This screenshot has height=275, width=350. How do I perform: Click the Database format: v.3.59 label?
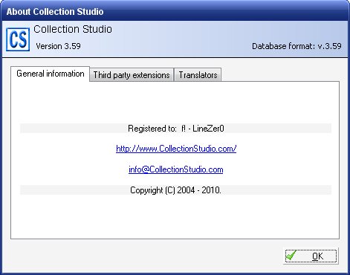pyautogui.click(x=296, y=46)
